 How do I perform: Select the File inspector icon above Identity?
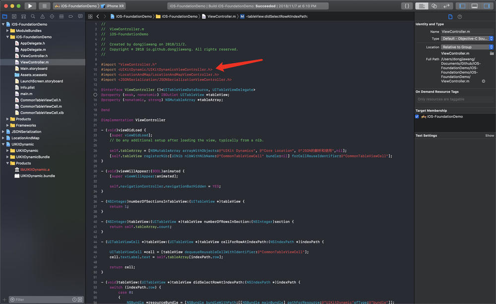pyautogui.click(x=450, y=16)
